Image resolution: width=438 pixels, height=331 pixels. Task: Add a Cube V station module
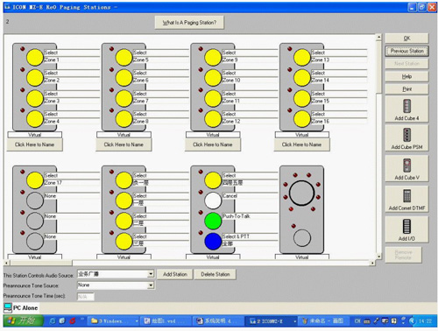(x=406, y=168)
